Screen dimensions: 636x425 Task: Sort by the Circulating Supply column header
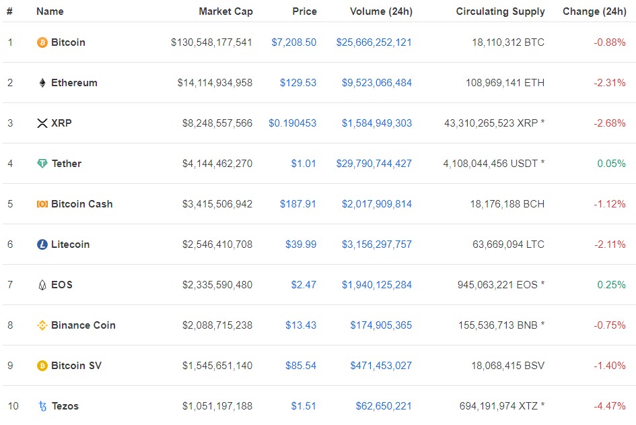coord(500,11)
